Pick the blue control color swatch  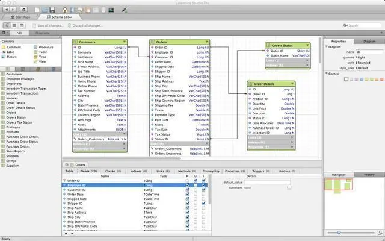click(361, 79)
